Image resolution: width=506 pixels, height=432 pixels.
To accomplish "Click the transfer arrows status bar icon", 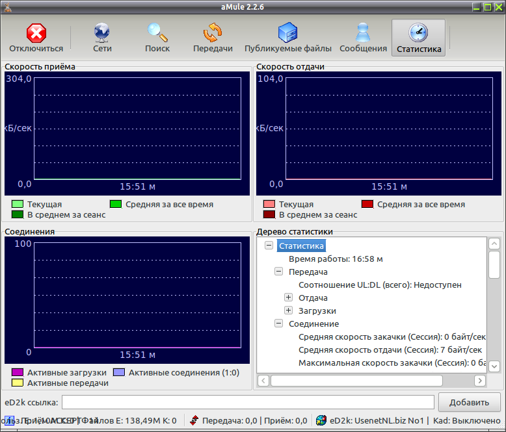I will pyautogui.click(x=194, y=420).
